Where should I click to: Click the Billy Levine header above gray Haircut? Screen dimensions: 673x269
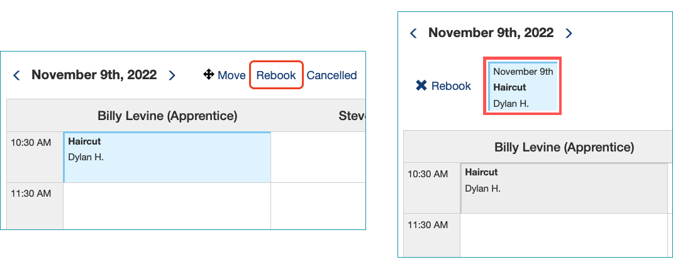click(x=564, y=147)
